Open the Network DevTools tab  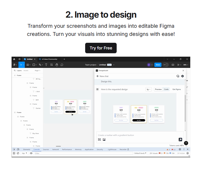55,149
